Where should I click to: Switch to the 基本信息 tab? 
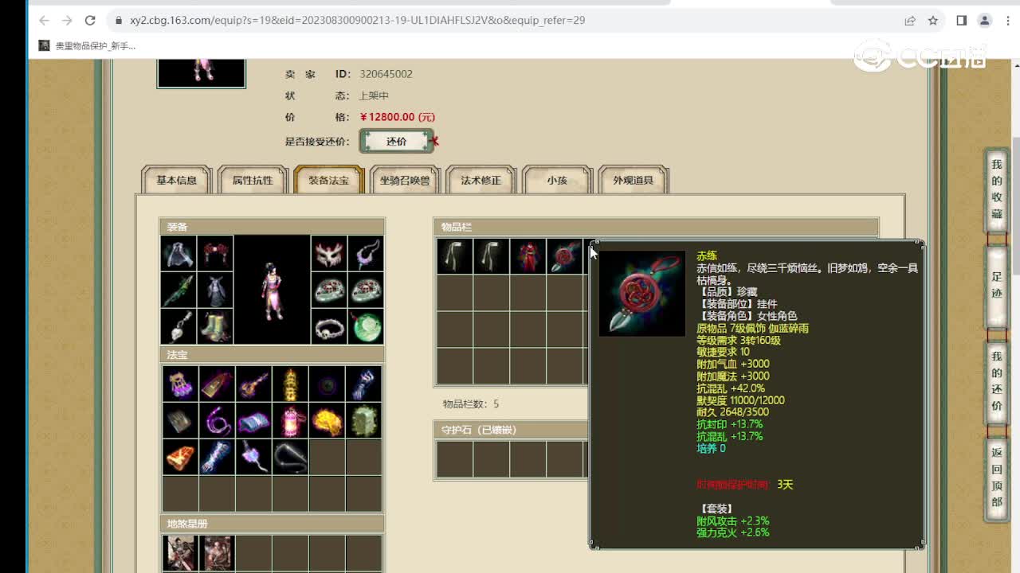pos(176,180)
